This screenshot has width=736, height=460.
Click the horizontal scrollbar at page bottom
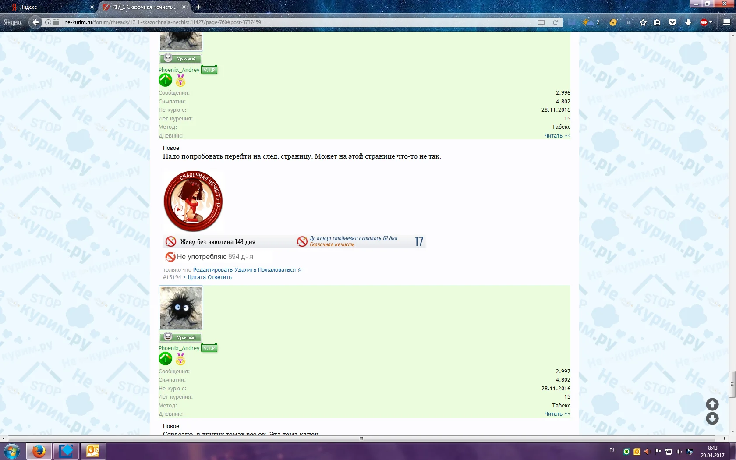click(x=361, y=439)
